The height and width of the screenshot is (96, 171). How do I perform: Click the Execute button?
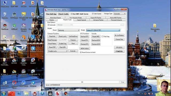73,51
